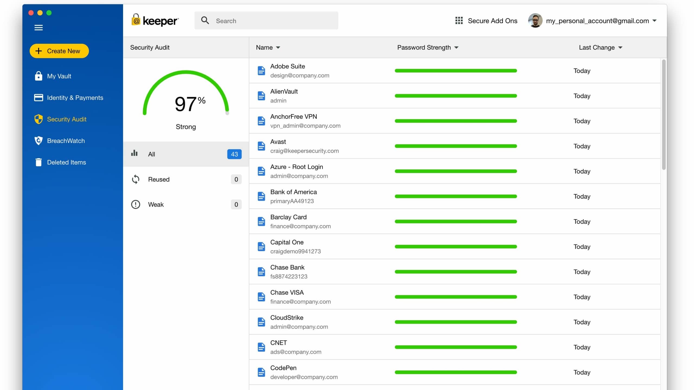Image resolution: width=694 pixels, height=390 pixels.
Task: Click the Avast record icon
Action: pos(261,146)
